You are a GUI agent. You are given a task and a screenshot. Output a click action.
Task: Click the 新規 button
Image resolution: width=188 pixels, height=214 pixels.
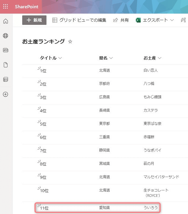point(34,20)
